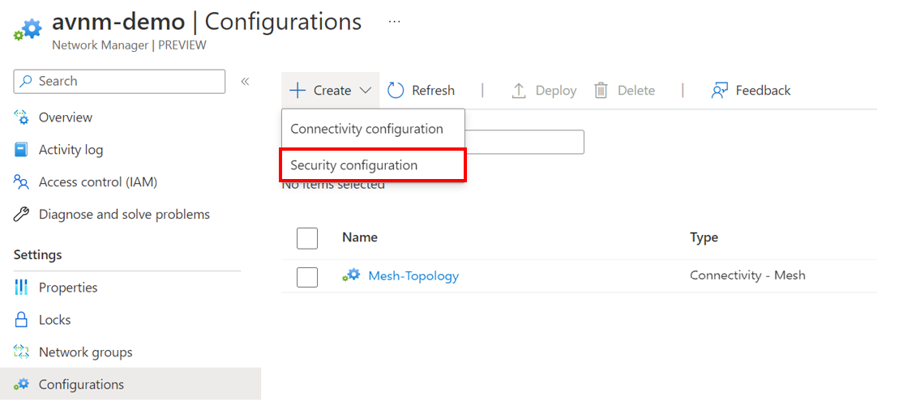Open the Mesh-Topology configuration link
Viewport: 899px width, 418px height.
[x=413, y=276]
